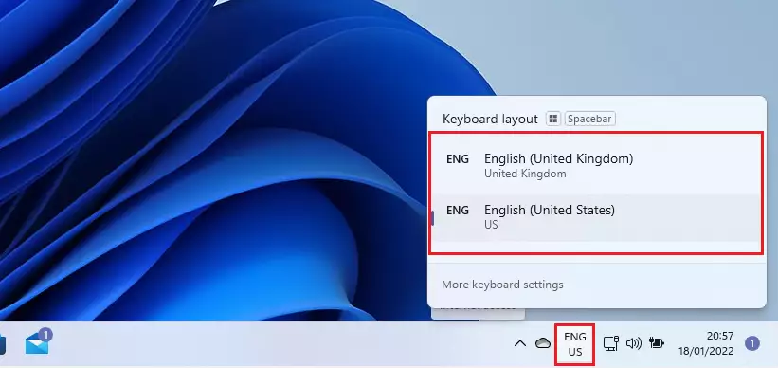Open More keyboard settings
The height and width of the screenshot is (368, 778).
(502, 285)
